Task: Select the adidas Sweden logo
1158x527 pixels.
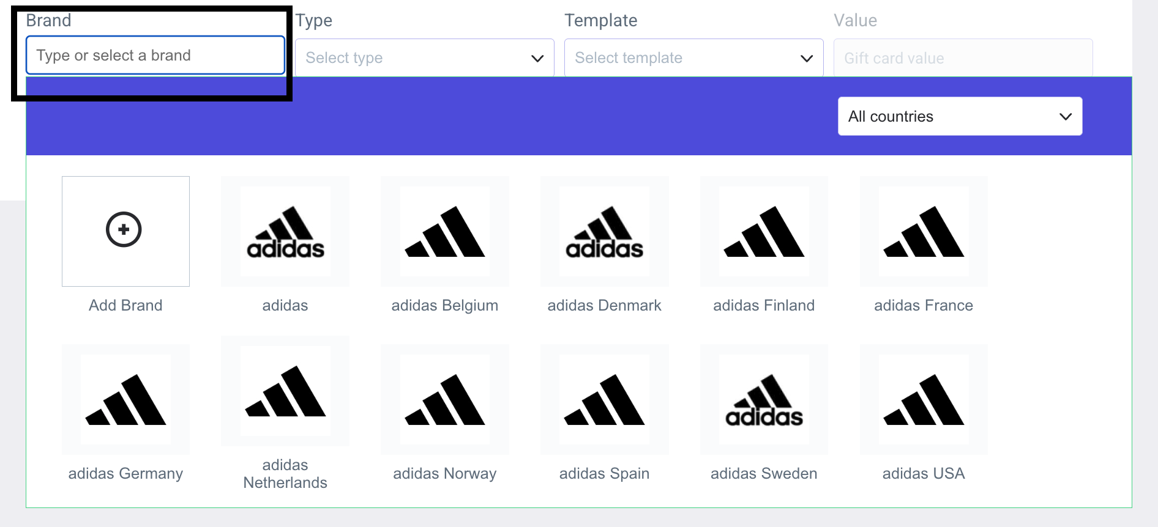Action: pyautogui.click(x=764, y=400)
